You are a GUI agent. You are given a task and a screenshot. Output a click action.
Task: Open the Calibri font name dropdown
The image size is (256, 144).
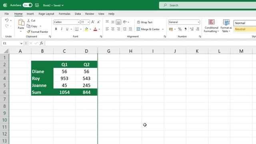(78, 22)
